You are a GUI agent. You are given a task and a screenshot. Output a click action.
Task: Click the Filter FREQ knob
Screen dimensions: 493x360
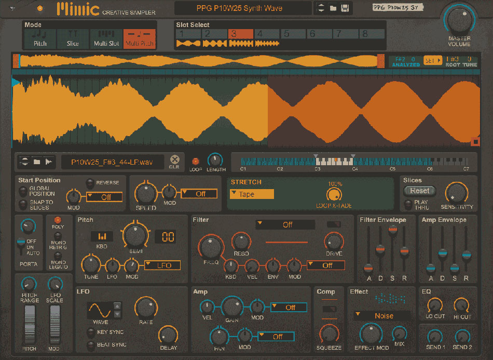click(x=211, y=247)
